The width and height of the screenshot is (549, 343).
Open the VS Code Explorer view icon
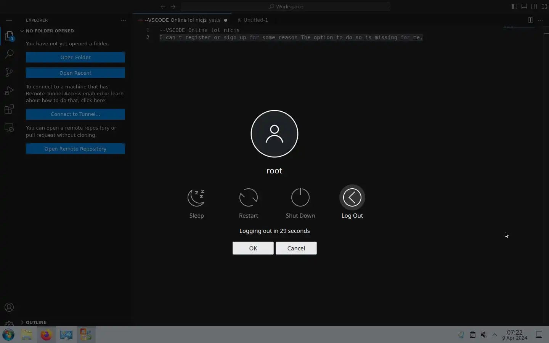[9, 36]
